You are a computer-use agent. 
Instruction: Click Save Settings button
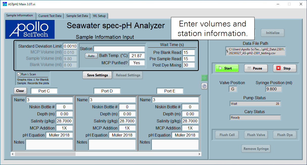[98, 75]
